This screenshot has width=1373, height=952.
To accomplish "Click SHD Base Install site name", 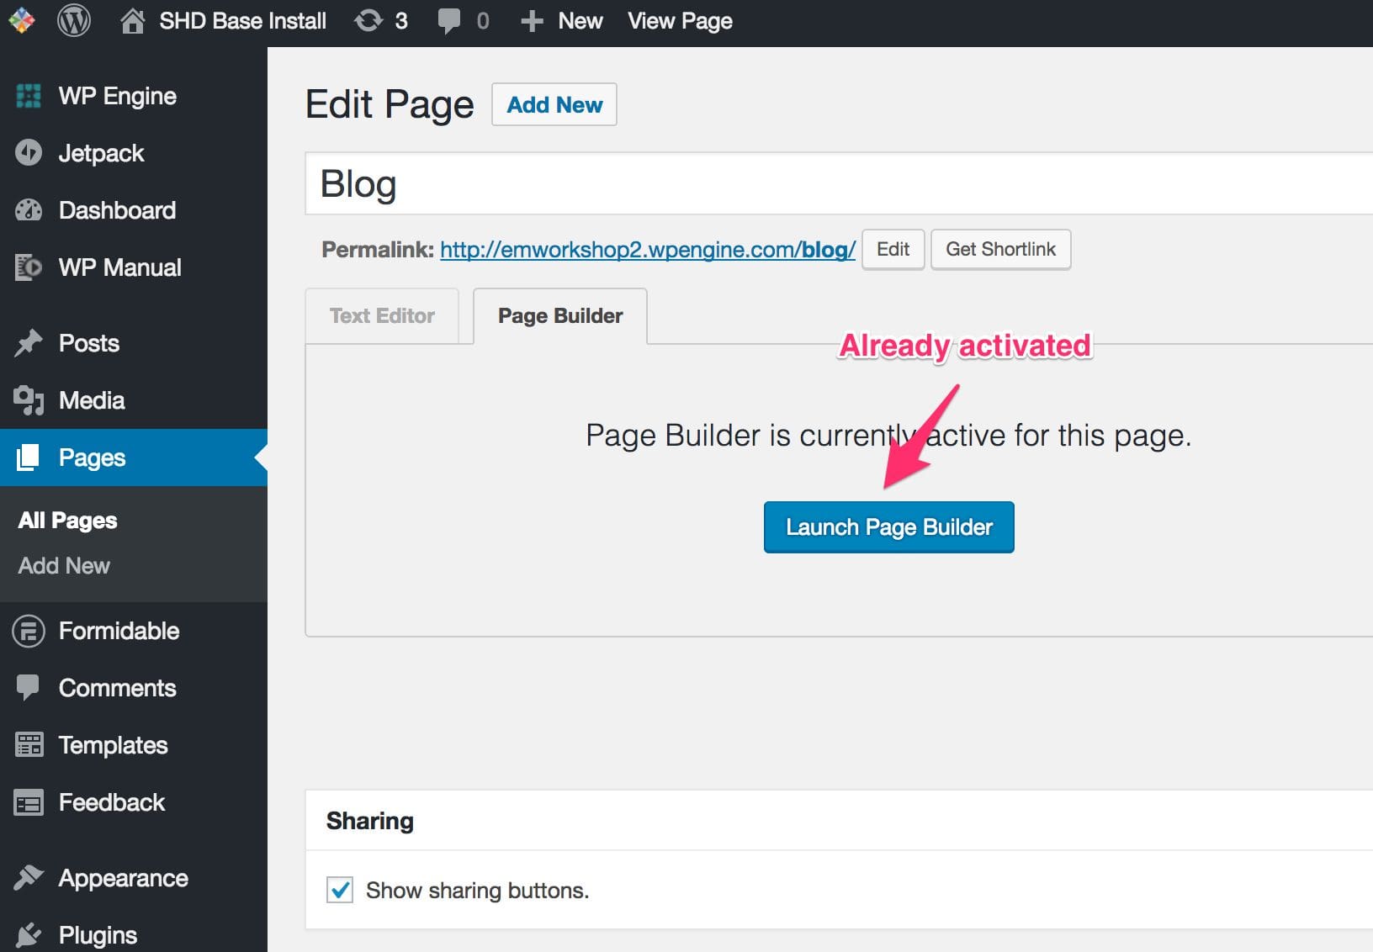I will [243, 21].
